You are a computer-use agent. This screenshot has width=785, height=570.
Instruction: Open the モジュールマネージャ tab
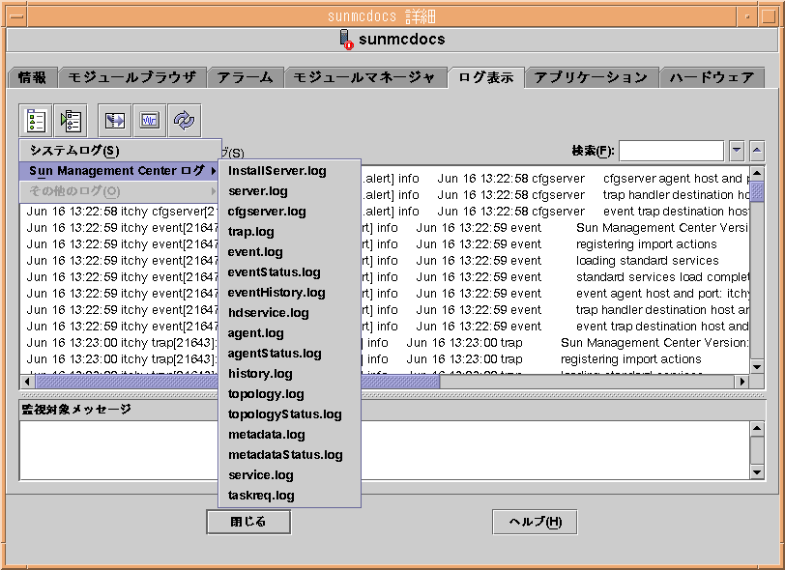[x=365, y=77]
